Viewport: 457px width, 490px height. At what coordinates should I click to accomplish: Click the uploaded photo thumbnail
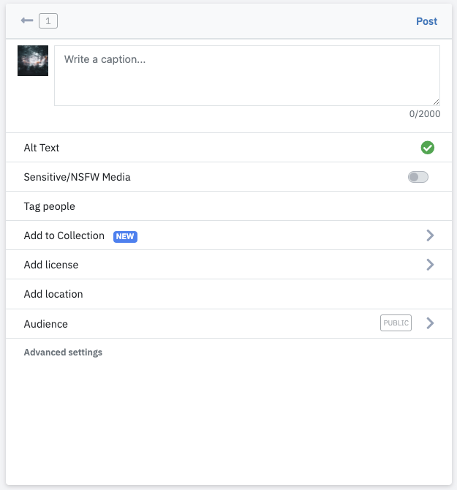click(33, 61)
